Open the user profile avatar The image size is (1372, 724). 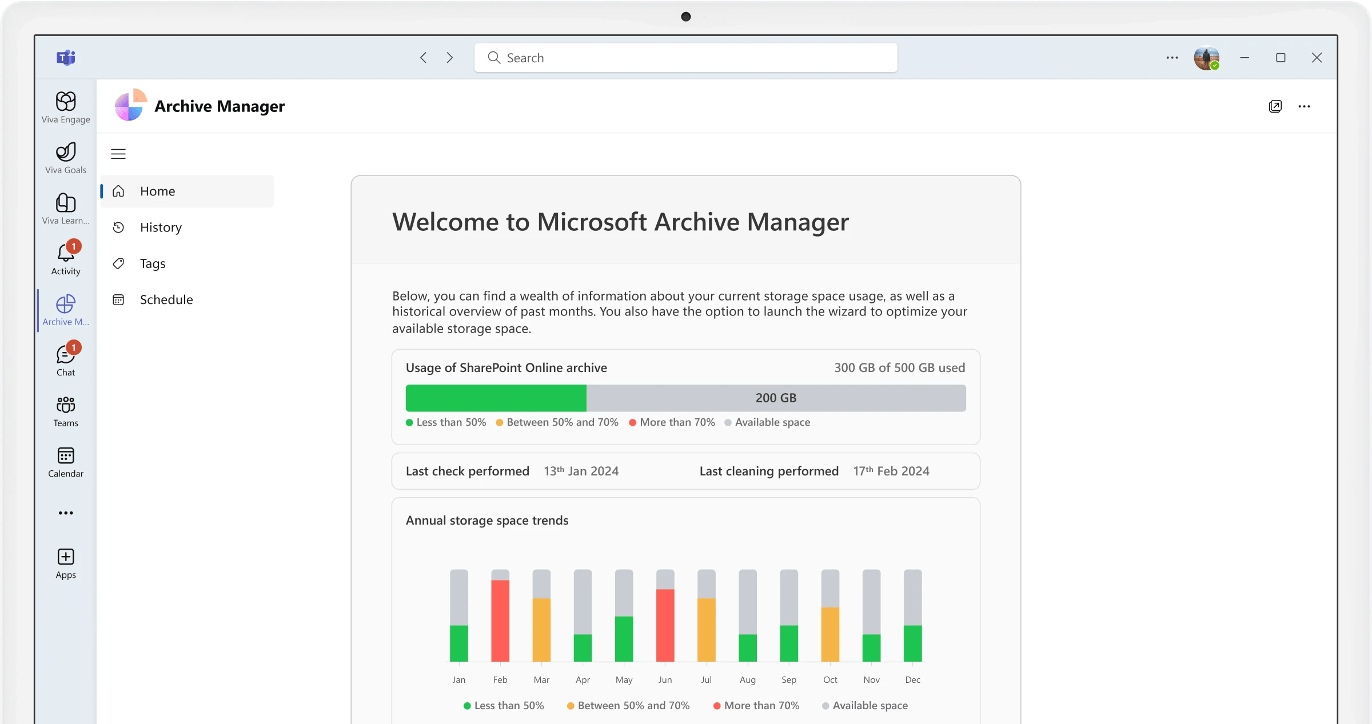(1206, 58)
